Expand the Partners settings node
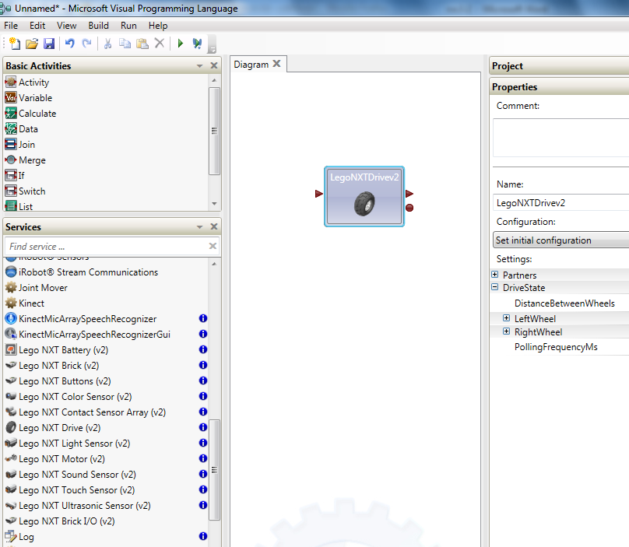629x547 pixels. pos(495,275)
